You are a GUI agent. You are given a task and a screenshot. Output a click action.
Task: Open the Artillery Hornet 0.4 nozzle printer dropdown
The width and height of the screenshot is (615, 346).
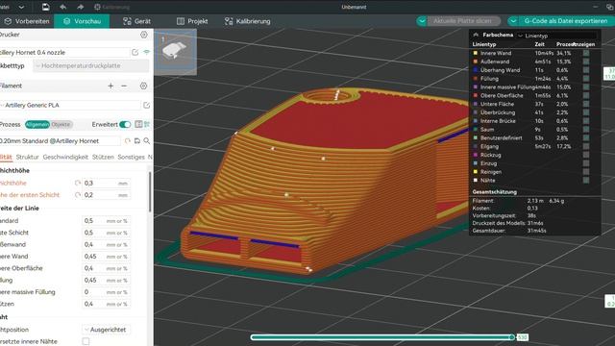click(64, 52)
